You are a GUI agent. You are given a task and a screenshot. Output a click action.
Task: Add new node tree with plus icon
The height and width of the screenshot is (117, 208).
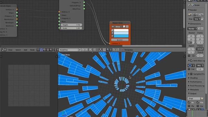[83, 50]
